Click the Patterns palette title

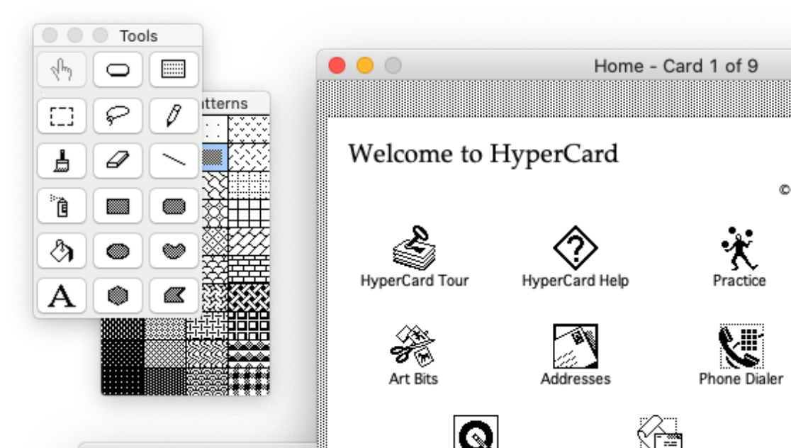click(225, 103)
